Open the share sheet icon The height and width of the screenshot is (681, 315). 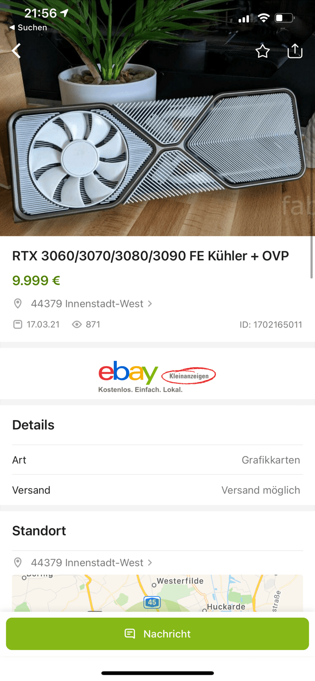tap(294, 50)
